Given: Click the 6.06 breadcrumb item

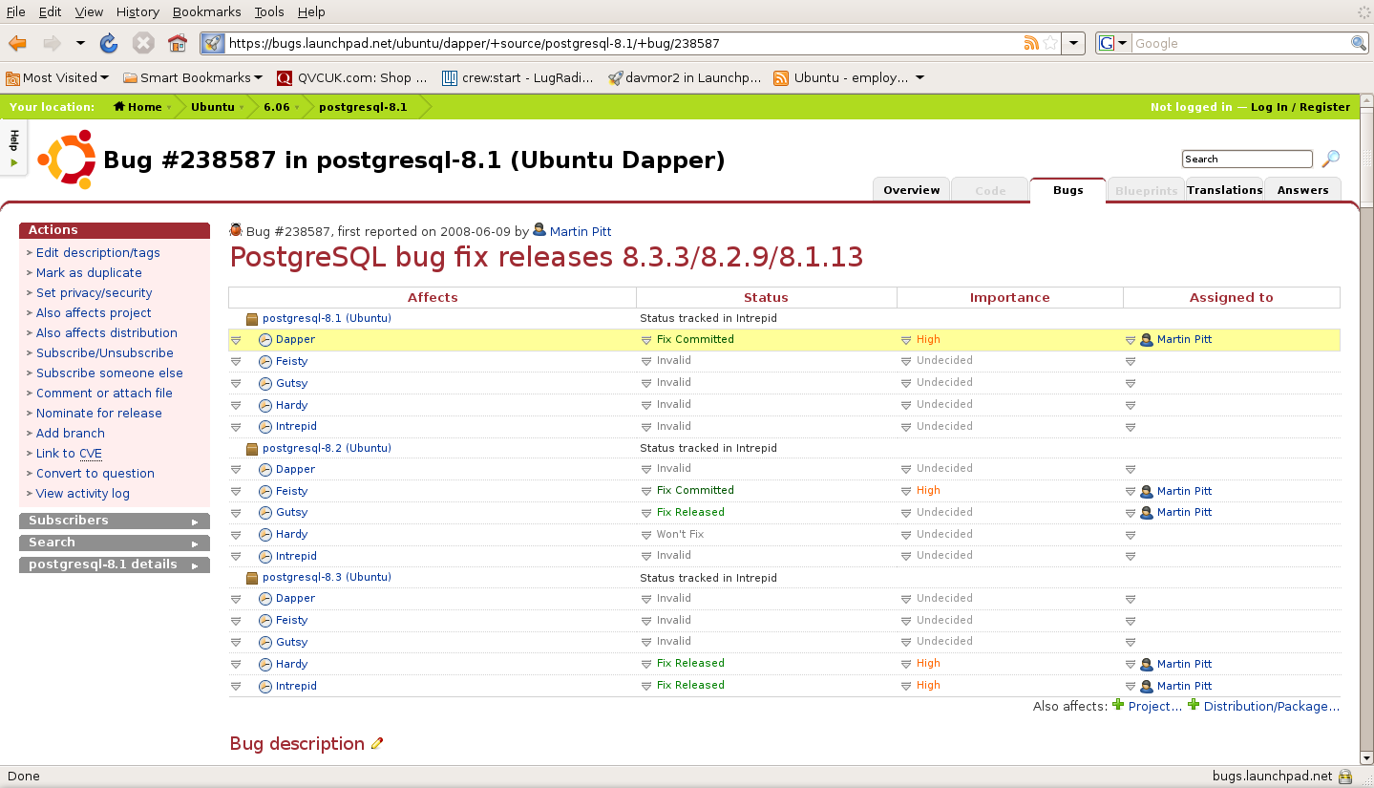Looking at the screenshot, I should click(277, 107).
